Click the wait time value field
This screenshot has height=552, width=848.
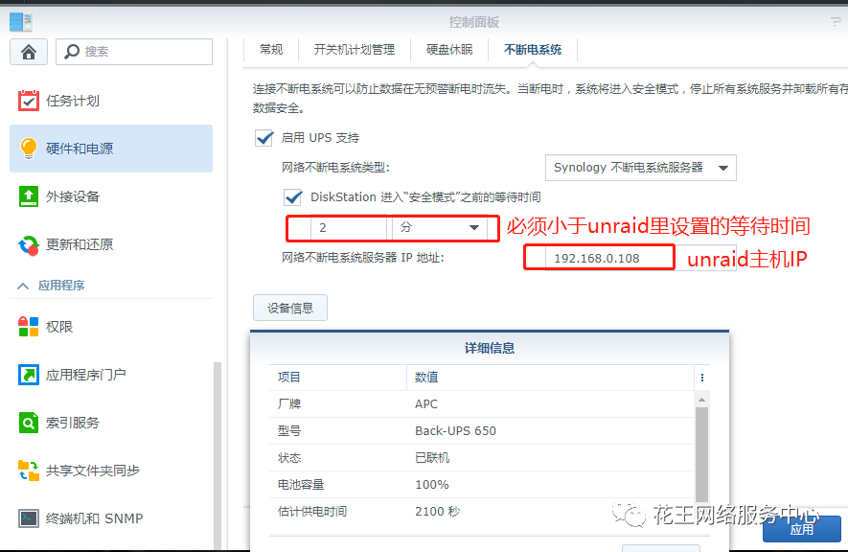[x=349, y=228]
